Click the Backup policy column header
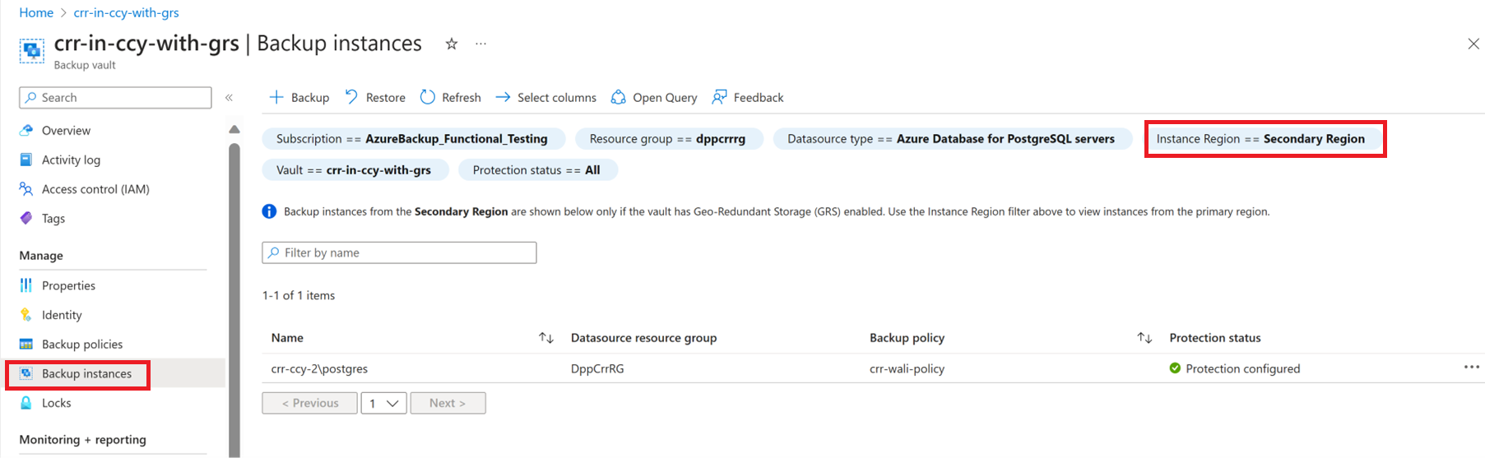 tap(907, 338)
